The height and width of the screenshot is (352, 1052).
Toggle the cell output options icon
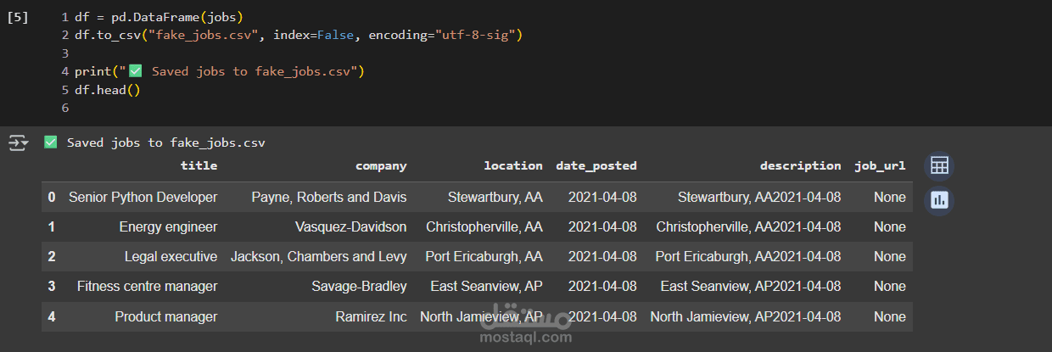point(18,142)
